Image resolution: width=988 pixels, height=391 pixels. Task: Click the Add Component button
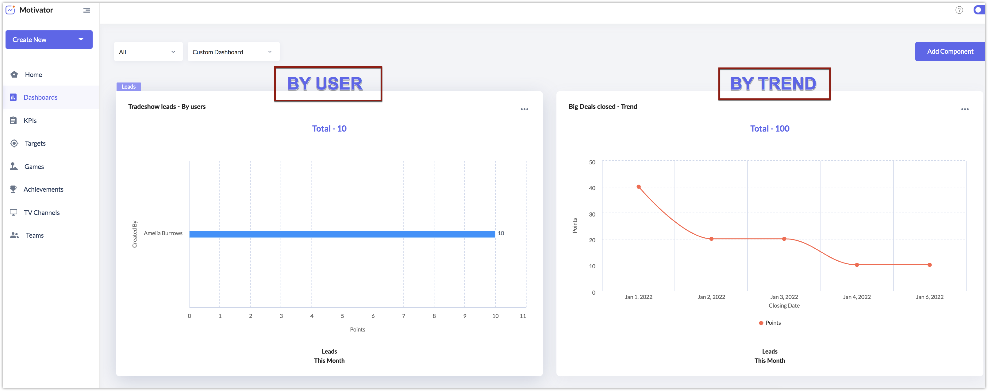[950, 52]
